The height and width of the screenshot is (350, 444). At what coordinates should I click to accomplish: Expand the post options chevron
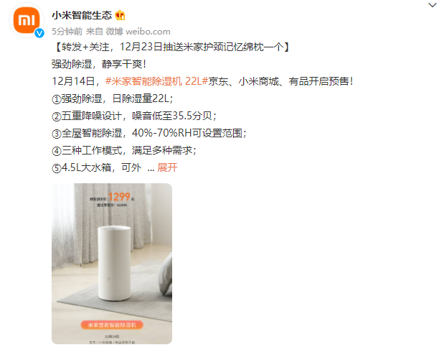(433, 5)
